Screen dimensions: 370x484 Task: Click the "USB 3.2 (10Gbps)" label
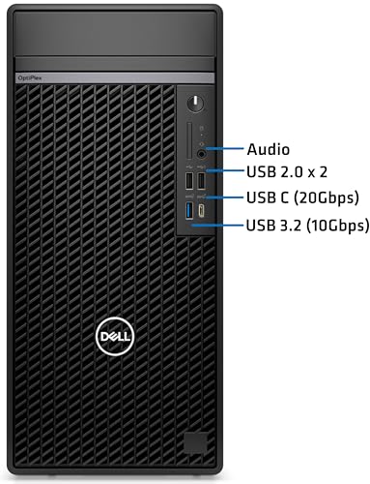point(307,226)
